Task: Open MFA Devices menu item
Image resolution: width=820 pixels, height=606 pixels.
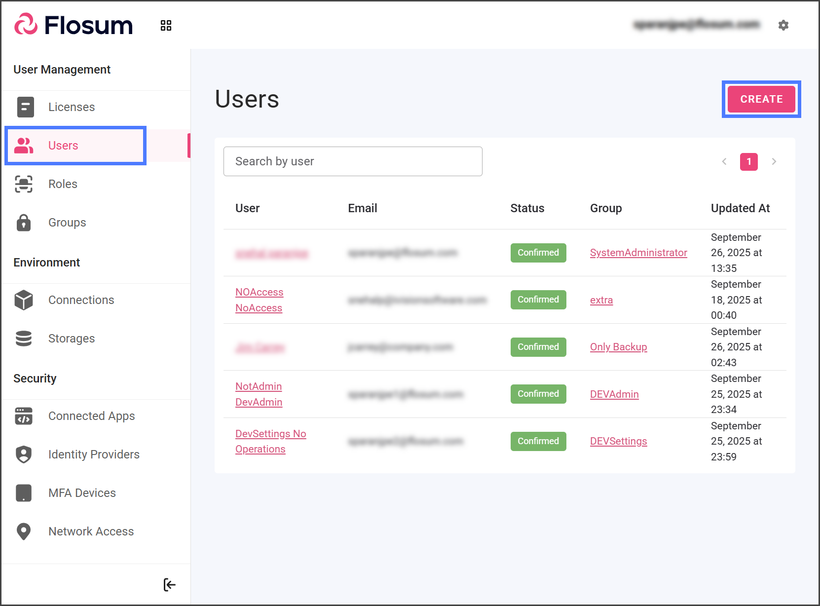Action: (82, 493)
